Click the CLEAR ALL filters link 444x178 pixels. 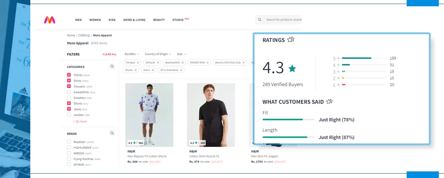(109, 54)
